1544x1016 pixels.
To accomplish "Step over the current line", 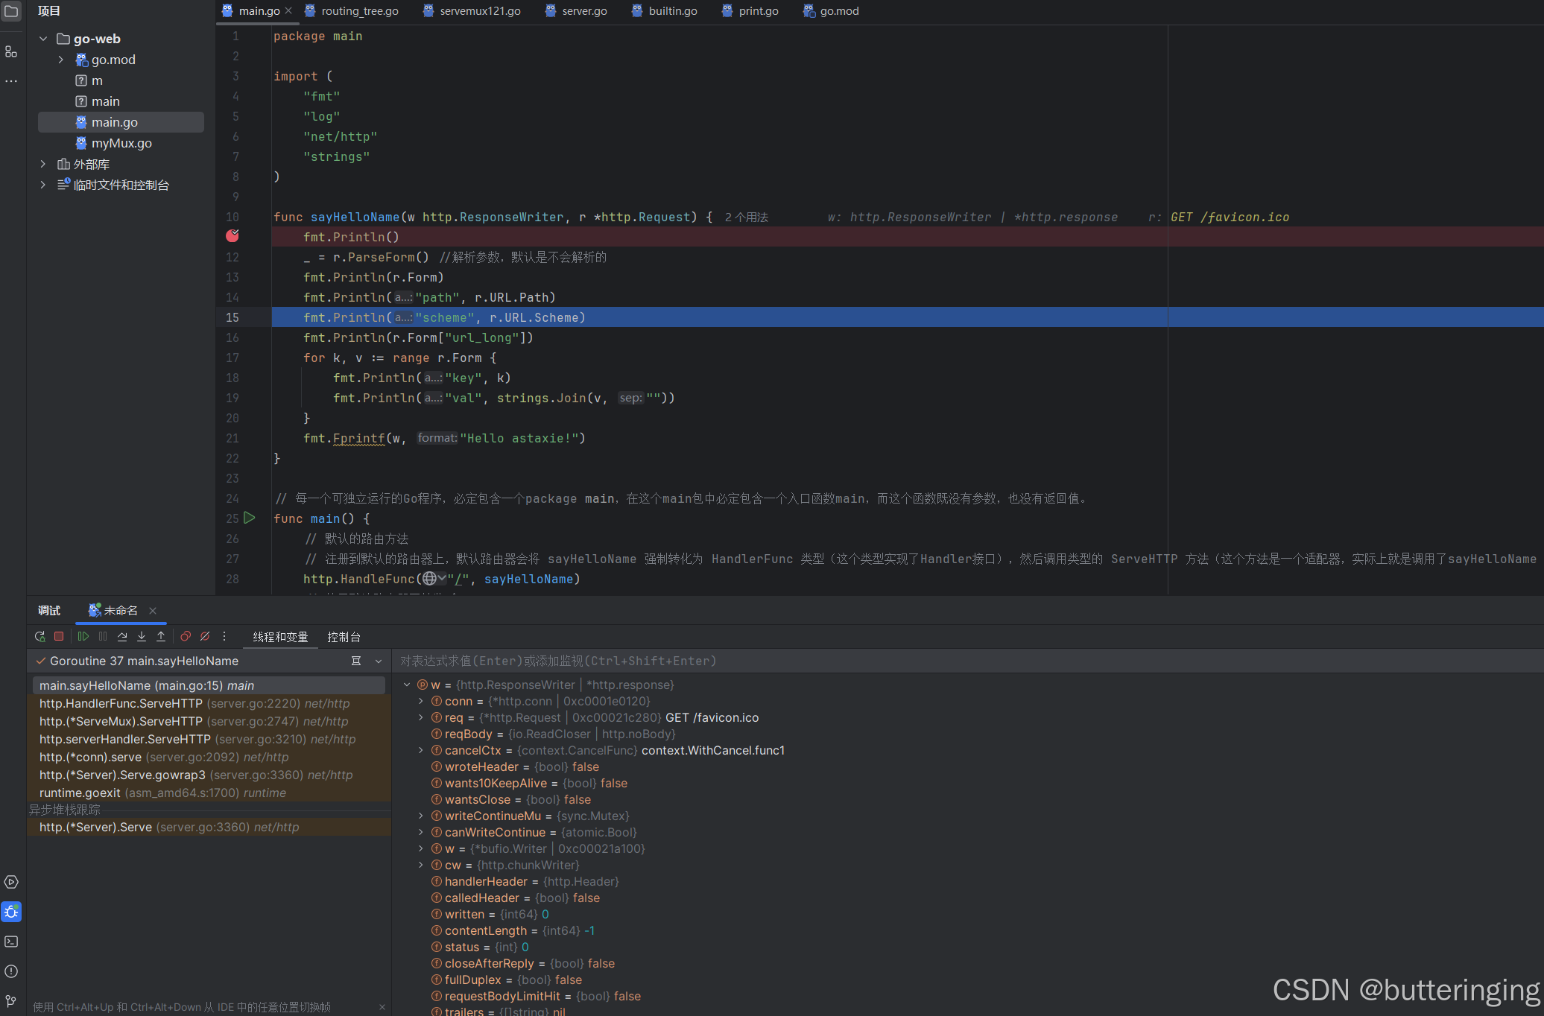I will 122,637.
